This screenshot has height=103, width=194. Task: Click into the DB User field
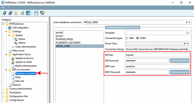(x=157, y=55)
